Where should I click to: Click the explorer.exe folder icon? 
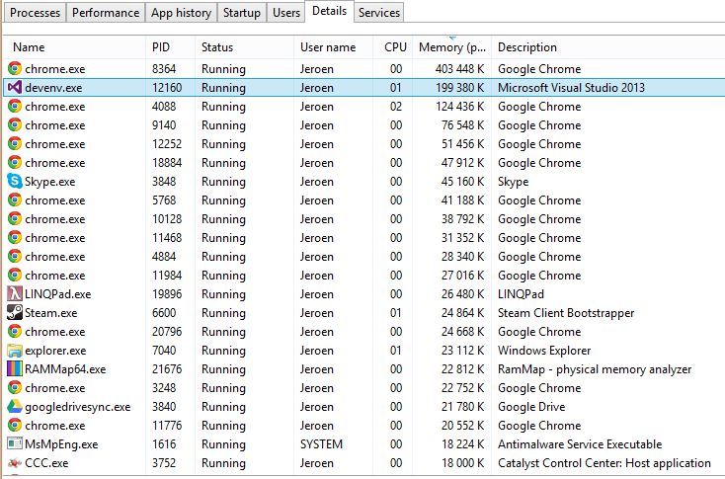pyautogui.click(x=15, y=351)
